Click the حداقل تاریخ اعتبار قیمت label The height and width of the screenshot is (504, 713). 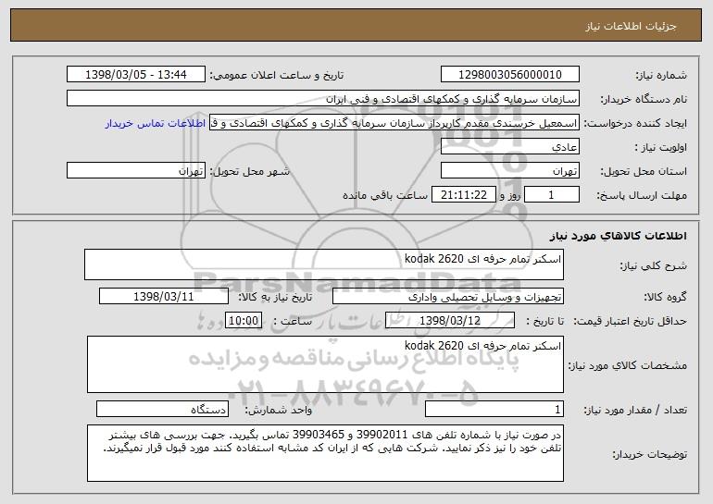click(x=630, y=322)
